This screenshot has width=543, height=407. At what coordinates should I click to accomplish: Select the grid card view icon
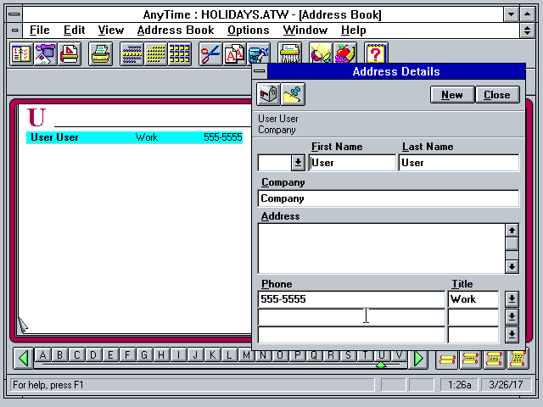pyautogui.click(x=179, y=54)
